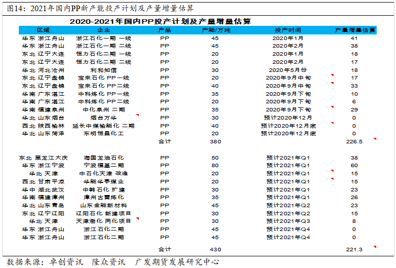The height and width of the screenshot is (268, 396).
Task: Select the "烟台万华" company cell
Action: (x=104, y=118)
